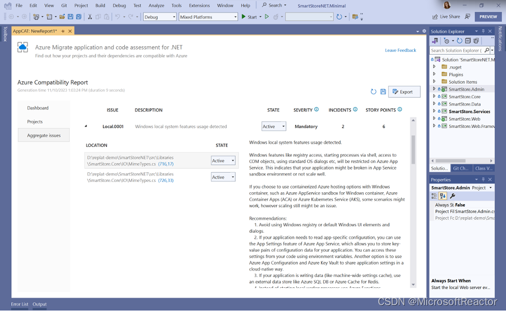Open the Error List panel tab

[19, 304]
